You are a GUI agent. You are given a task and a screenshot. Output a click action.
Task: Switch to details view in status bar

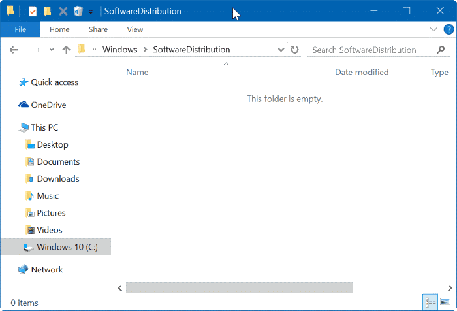[430, 302]
